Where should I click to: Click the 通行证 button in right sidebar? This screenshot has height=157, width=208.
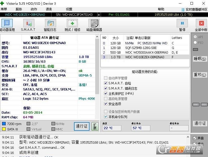pyautogui.click(x=200, y=123)
